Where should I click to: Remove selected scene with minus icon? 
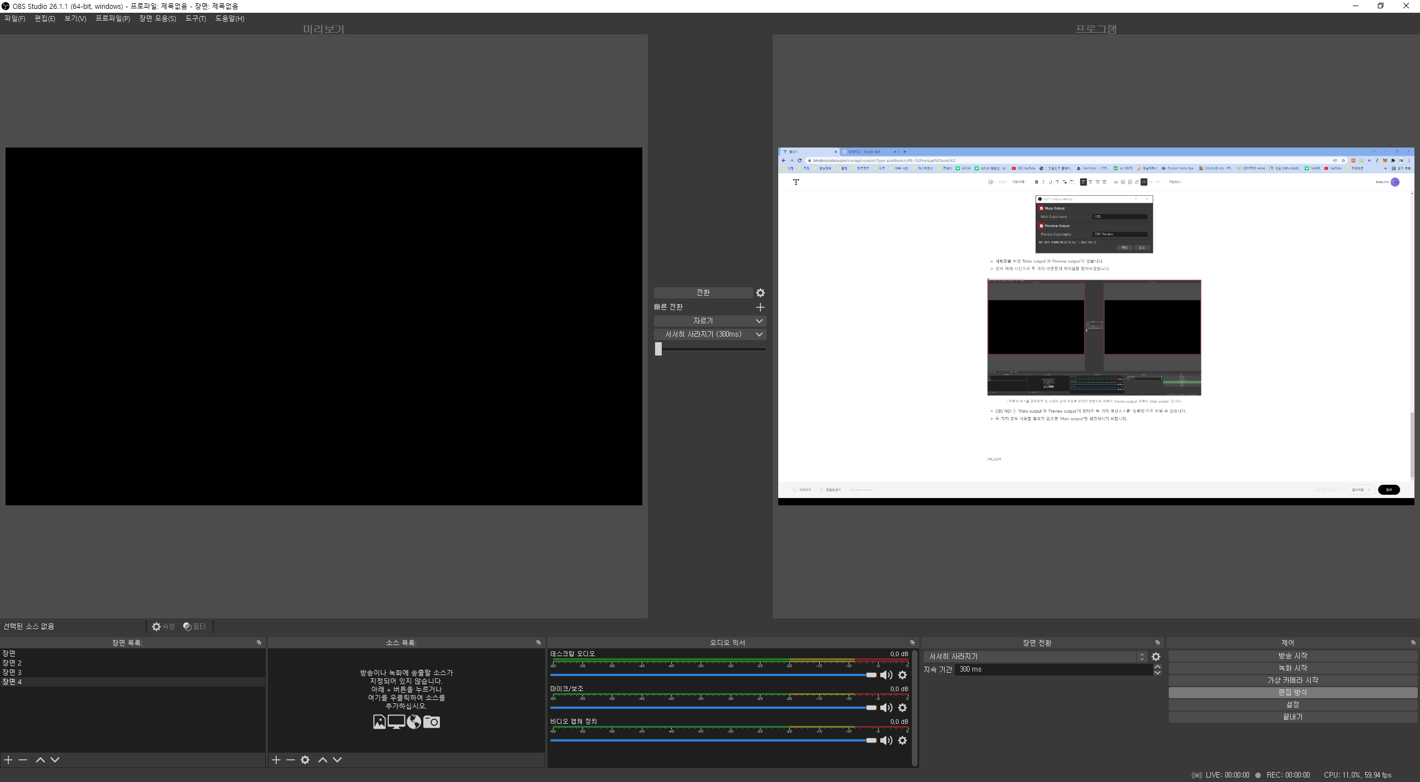coord(23,760)
